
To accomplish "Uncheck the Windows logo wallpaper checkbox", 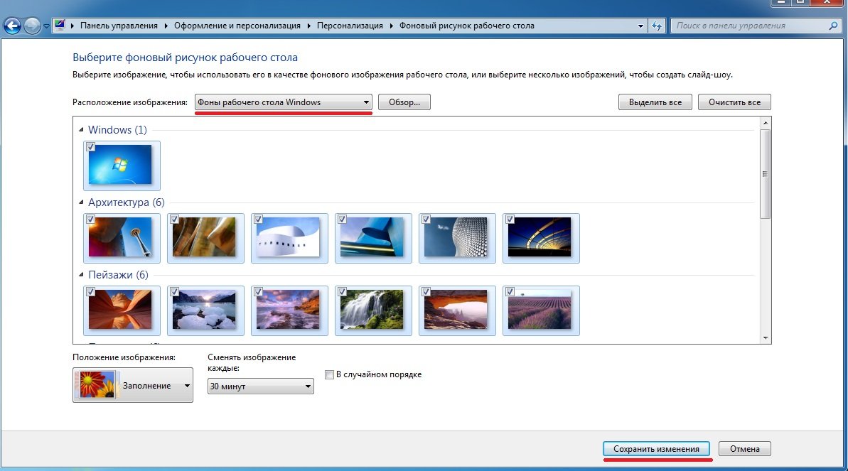I will 90,147.
